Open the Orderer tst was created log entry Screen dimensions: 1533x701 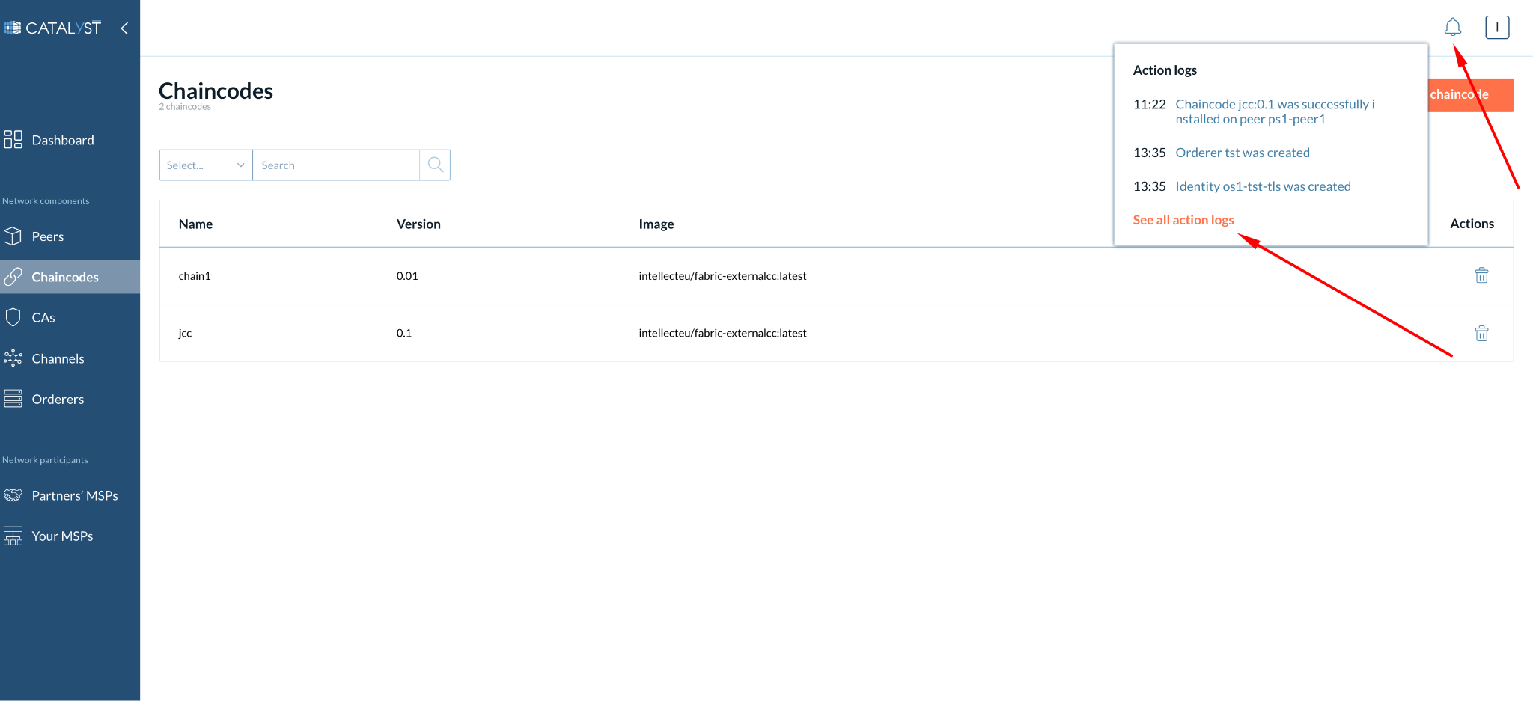pos(1242,152)
